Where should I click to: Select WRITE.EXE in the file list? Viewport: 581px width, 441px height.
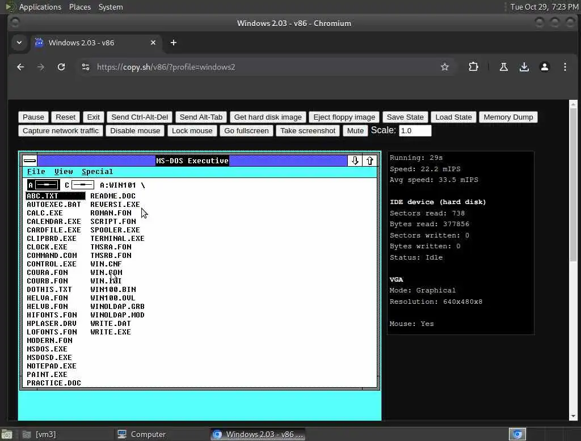pos(111,332)
